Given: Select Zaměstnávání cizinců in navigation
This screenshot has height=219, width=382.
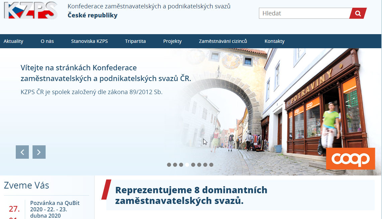Looking at the screenshot, I should [x=223, y=41].
